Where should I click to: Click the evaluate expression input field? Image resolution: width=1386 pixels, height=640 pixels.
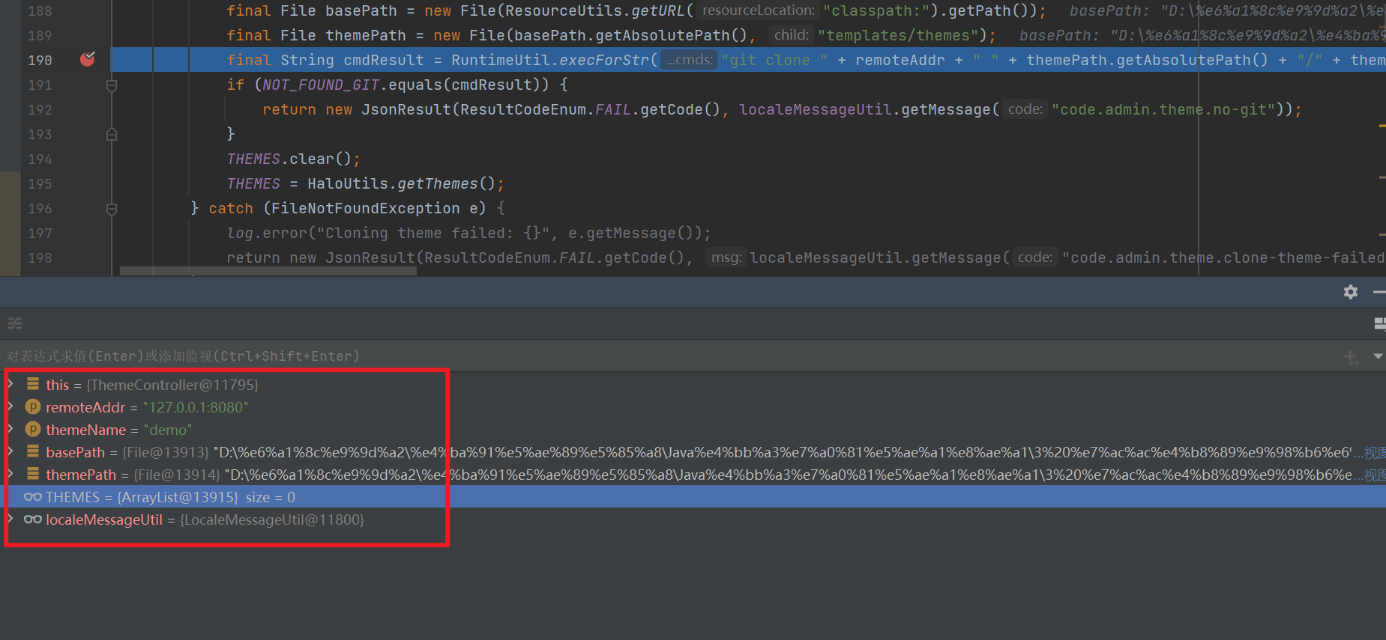pyautogui.click(x=600, y=356)
